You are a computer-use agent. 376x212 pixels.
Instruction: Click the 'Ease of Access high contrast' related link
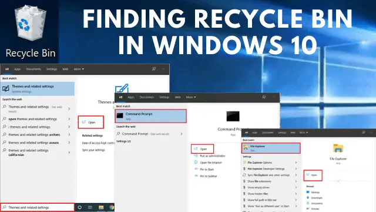coord(98,143)
